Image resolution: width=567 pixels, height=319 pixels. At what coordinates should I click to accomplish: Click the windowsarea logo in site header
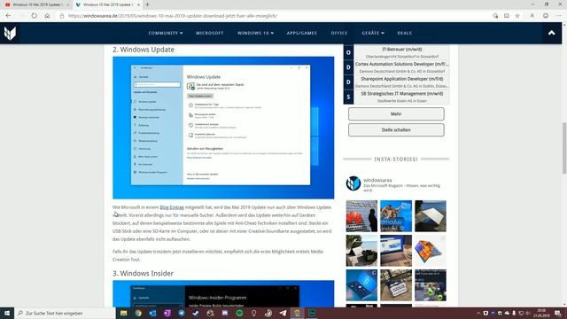[10, 34]
